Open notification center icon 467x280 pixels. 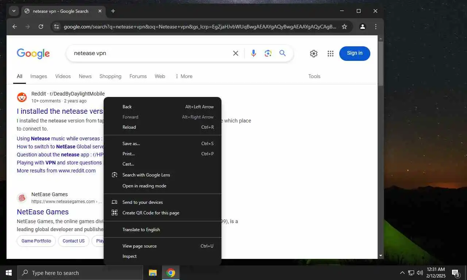coord(455,273)
